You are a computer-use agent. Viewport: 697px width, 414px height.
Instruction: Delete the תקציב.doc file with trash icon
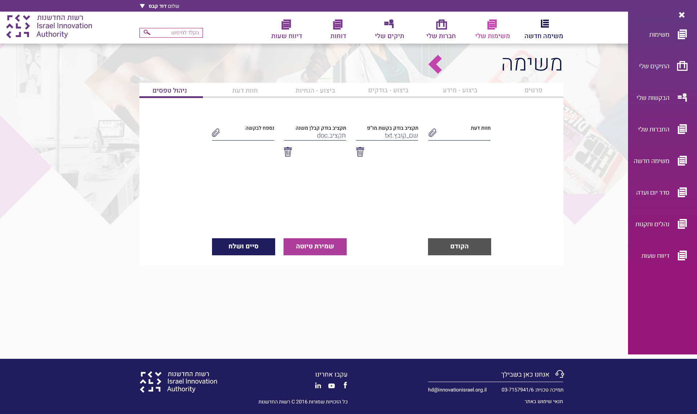click(x=288, y=152)
